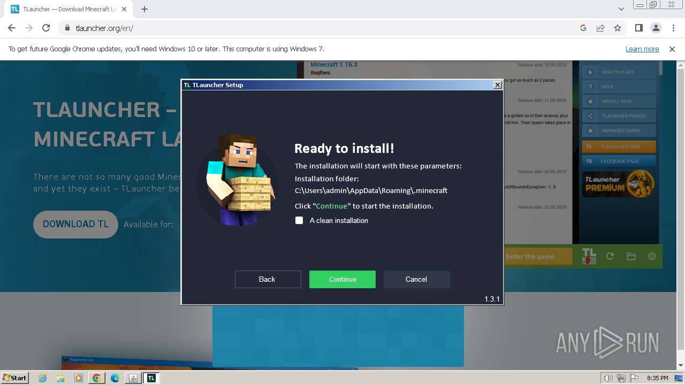
Task: Open Windows Explorer folder from taskbar
Action: [x=60, y=378]
